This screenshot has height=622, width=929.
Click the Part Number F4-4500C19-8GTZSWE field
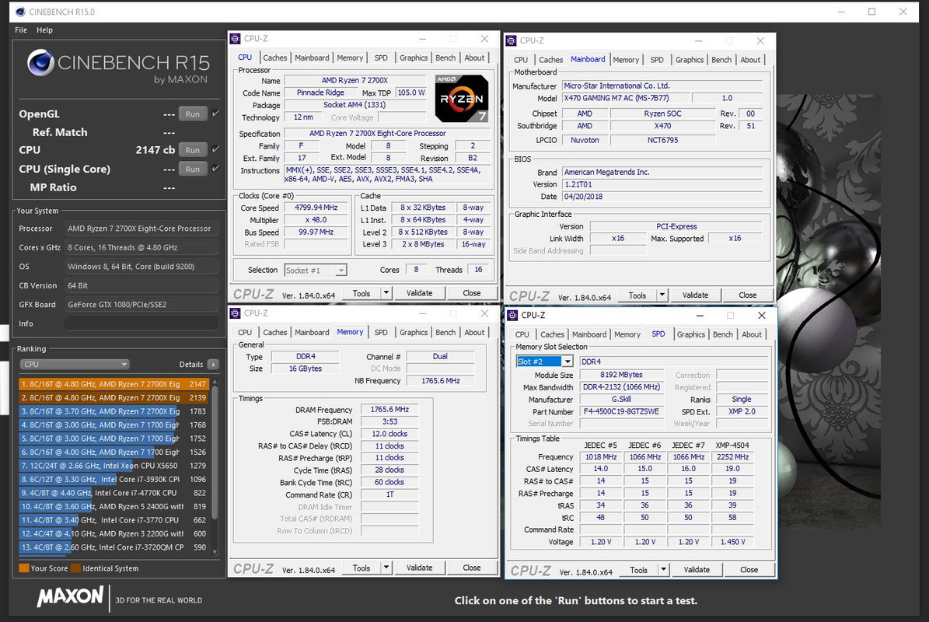coord(621,412)
